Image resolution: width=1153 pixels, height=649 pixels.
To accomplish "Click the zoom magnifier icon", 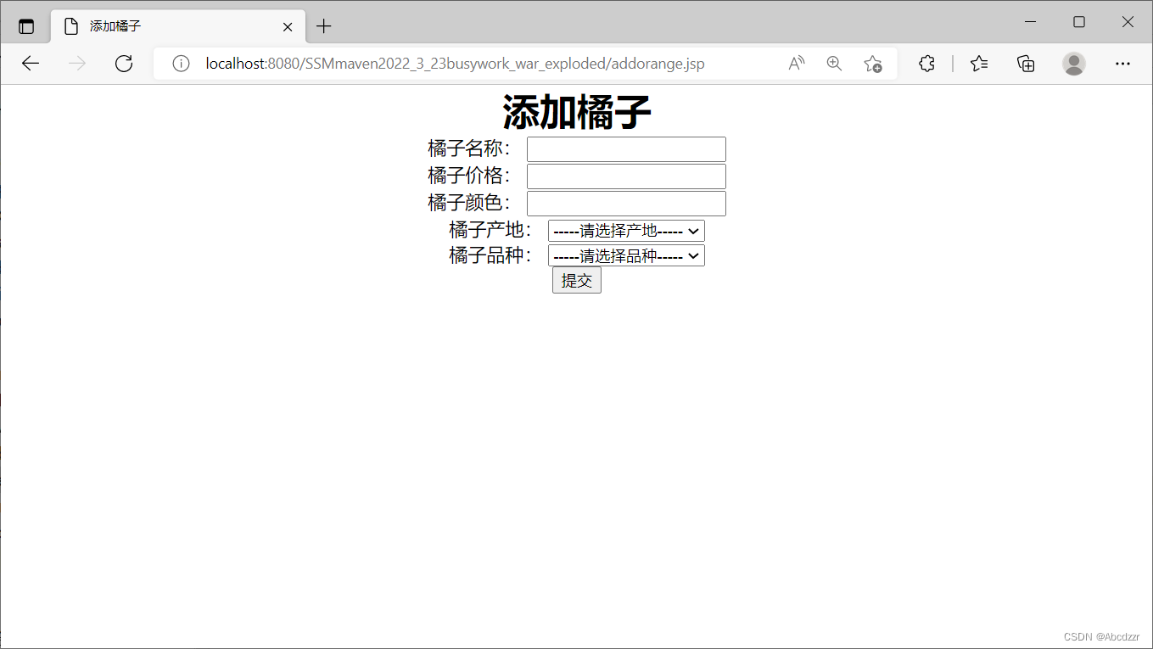I will click(834, 64).
